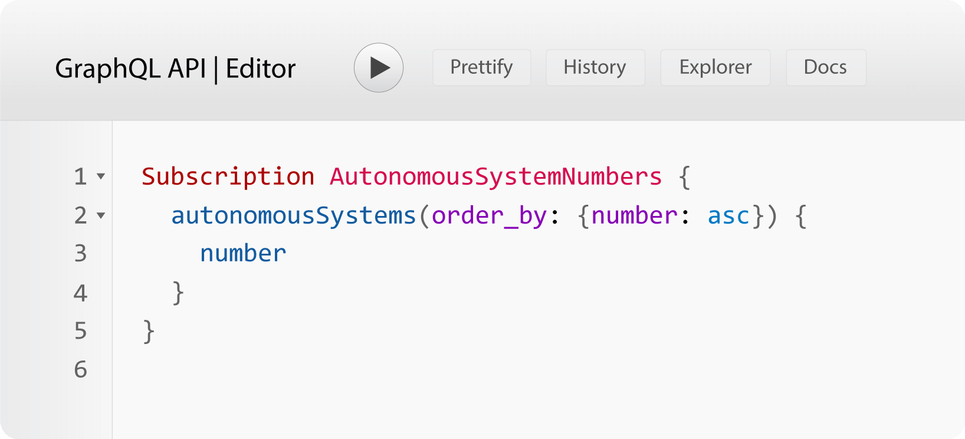Click the GraphQL API | Editor title
The width and height of the screenshot is (965, 439).
175,69
